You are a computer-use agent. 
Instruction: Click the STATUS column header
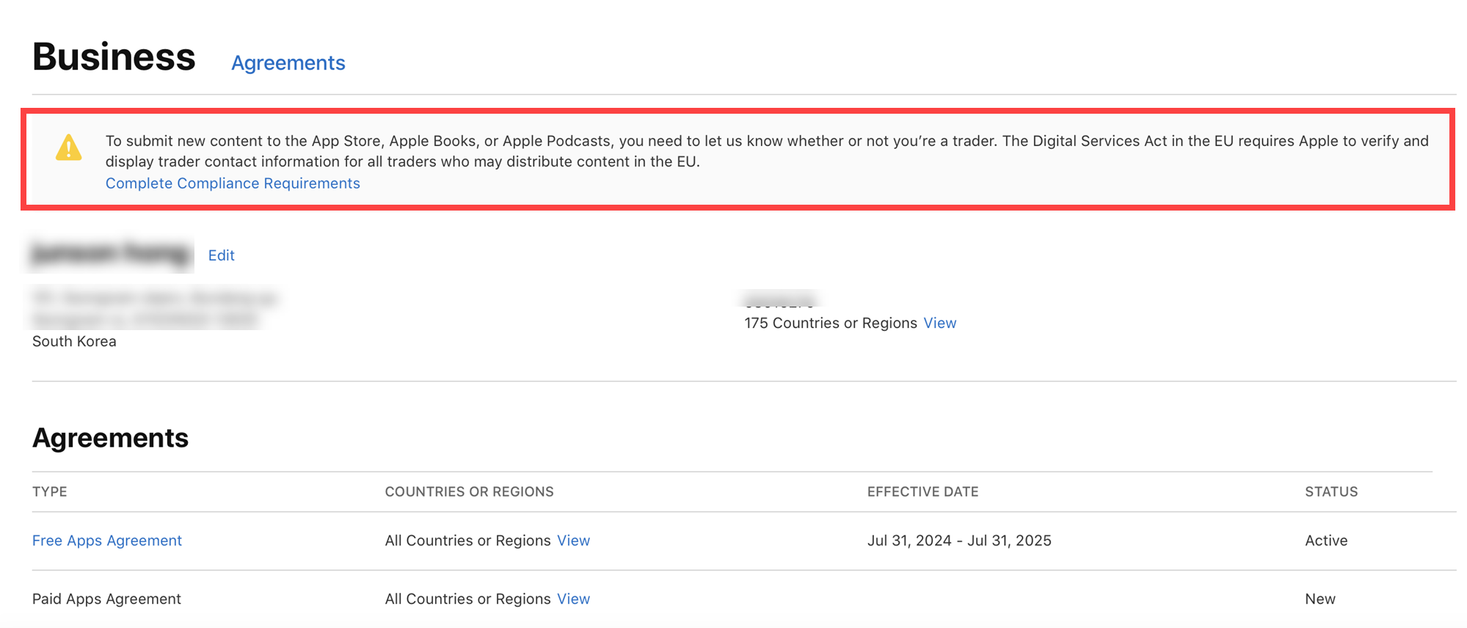pos(1331,492)
